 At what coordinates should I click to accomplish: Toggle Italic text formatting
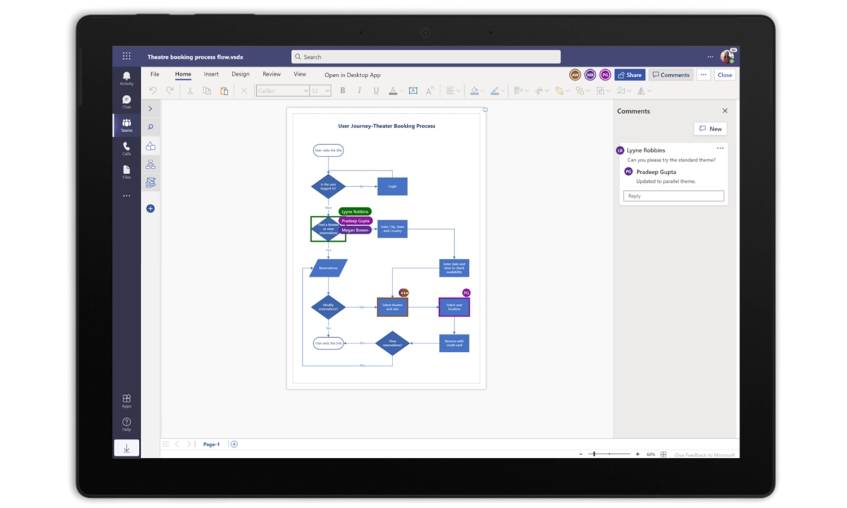(359, 91)
